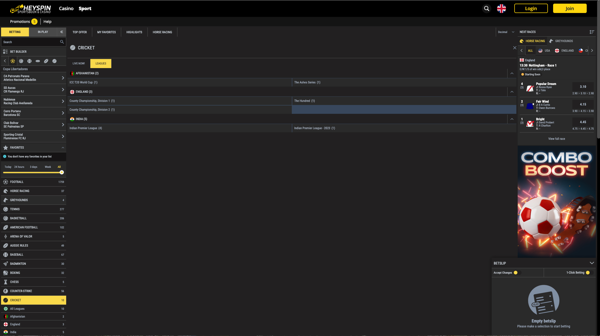This screenshot has height=336, width=600.
Task: Open Arena of Valor sport
Action: [34, 236]
